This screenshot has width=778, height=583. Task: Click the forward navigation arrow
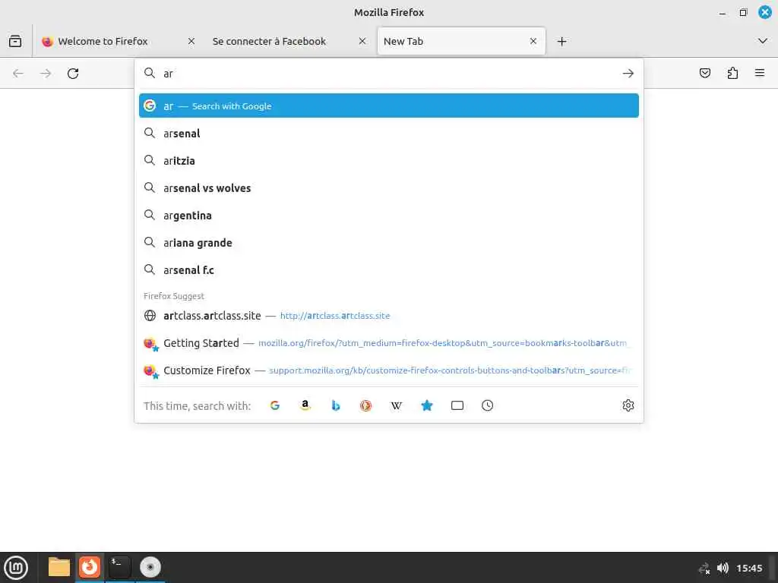[x=46, y=74]
